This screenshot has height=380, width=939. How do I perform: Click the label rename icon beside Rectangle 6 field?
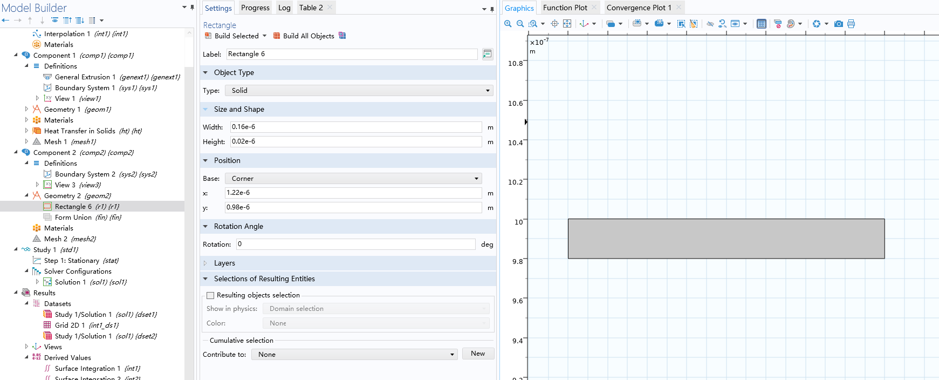488,54
